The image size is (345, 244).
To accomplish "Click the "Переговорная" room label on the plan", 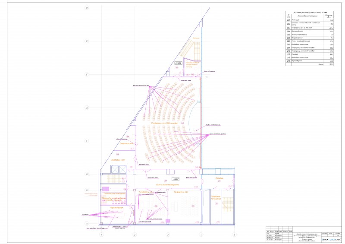I will point(116,208).
